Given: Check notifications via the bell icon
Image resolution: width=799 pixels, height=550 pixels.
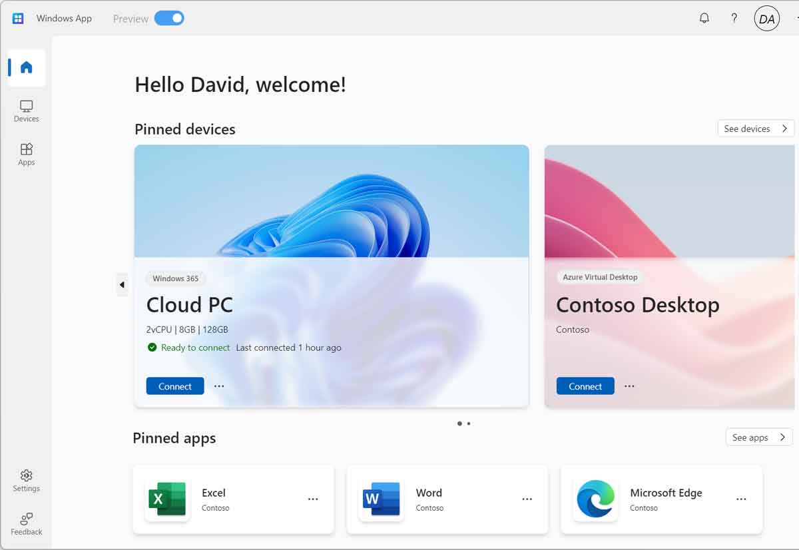Looking at the screenshot, I should [x=704, y=18].
